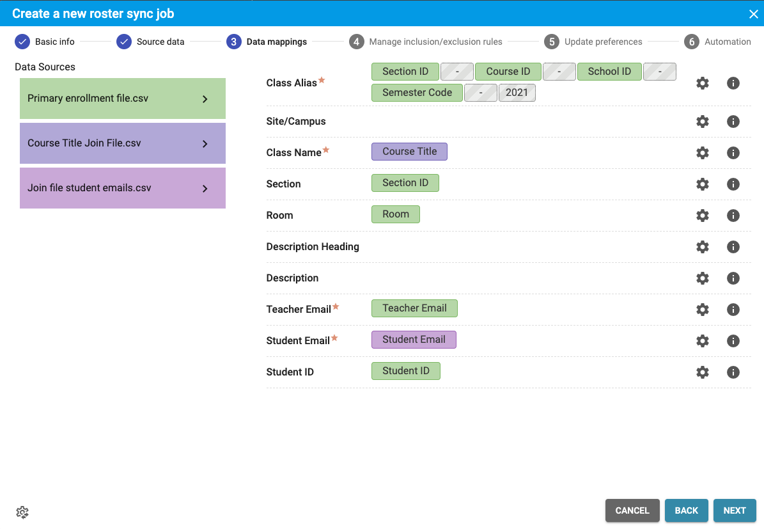
Task: View info icon for Room field
Action: tap(733, 216)
